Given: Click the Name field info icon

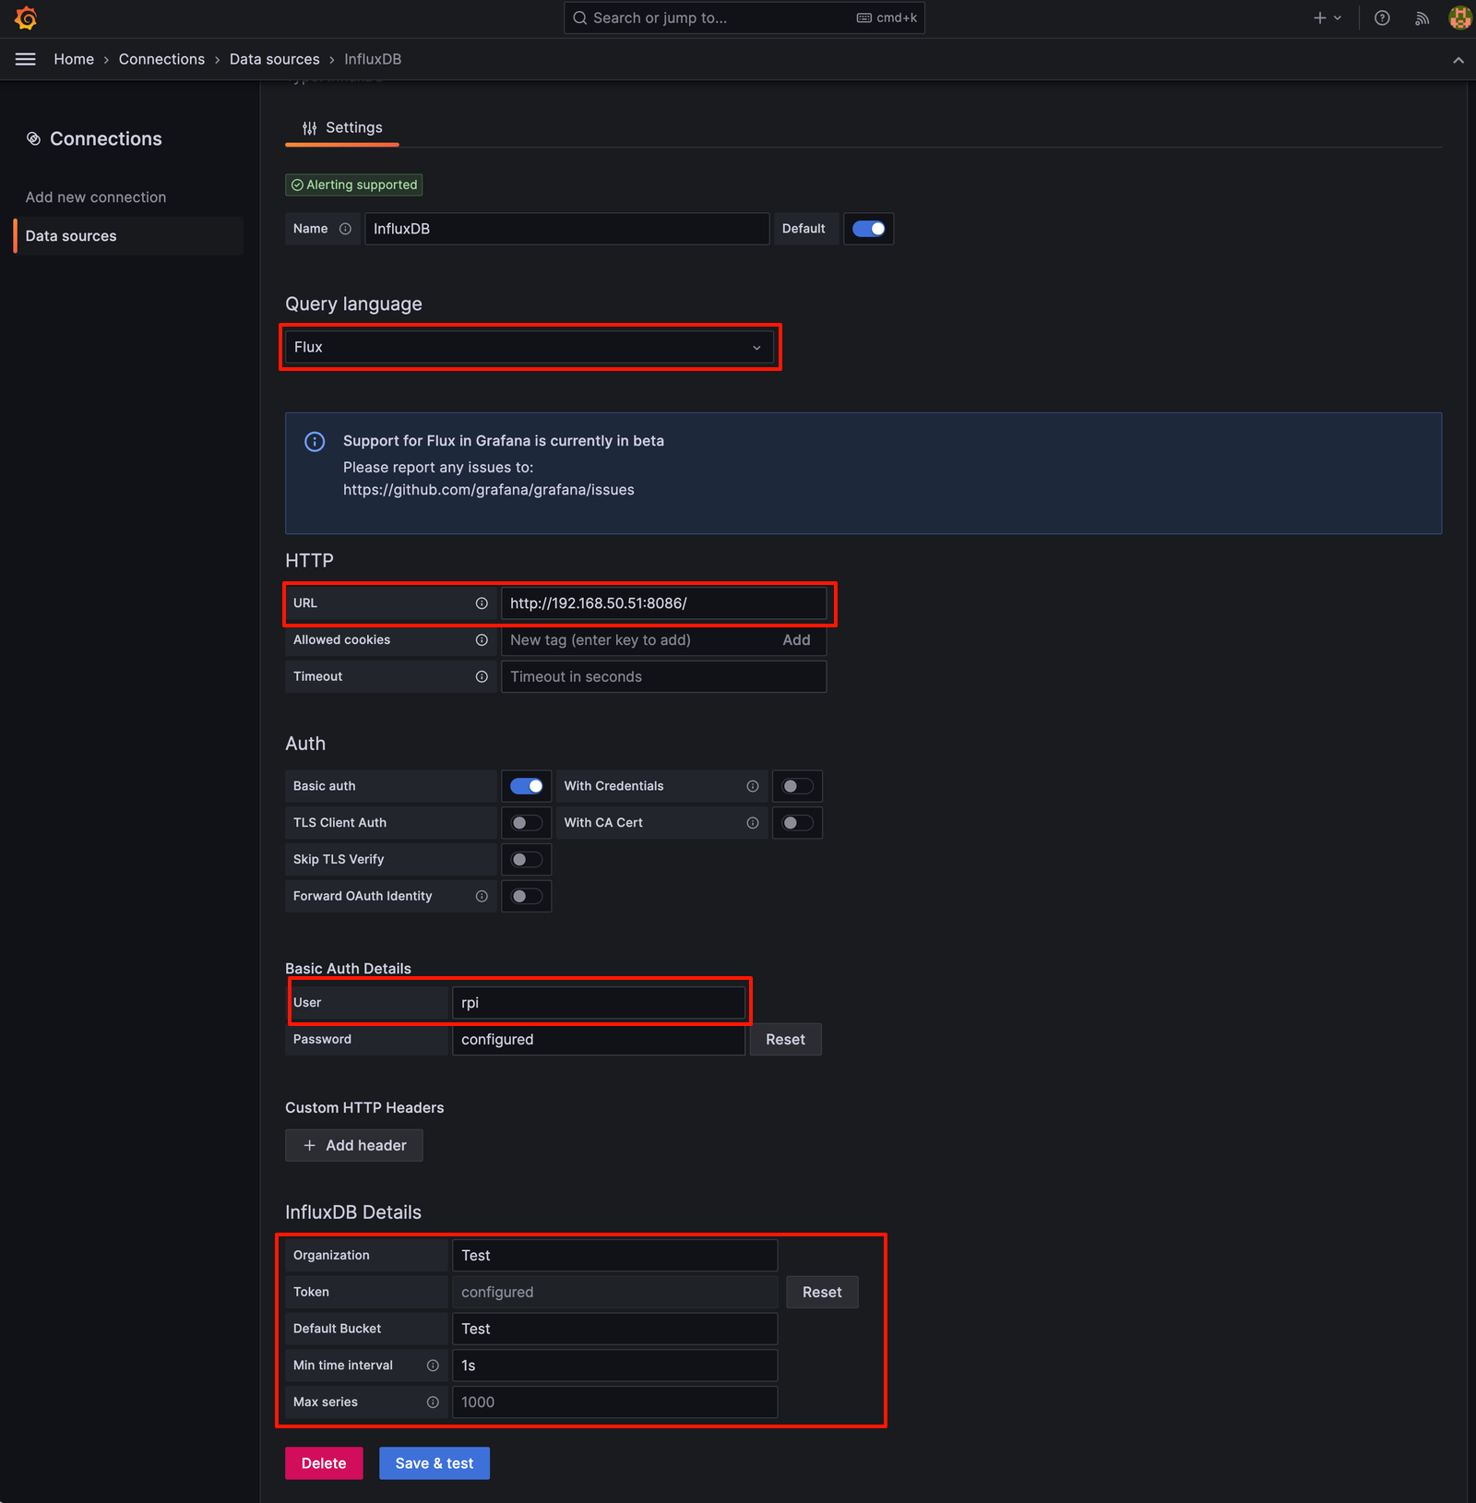Looking at the screenshot, I should (x=345, y=229).
